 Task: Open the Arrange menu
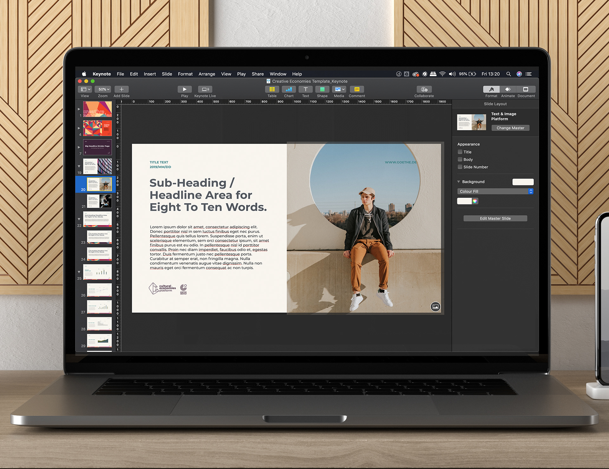point(207,74)
